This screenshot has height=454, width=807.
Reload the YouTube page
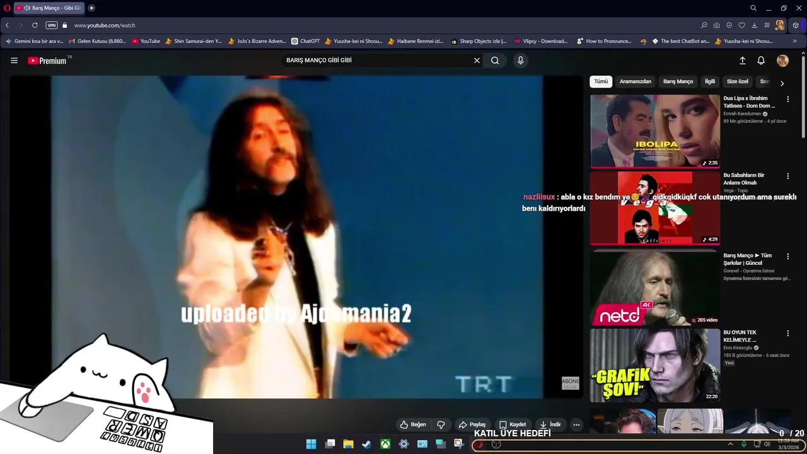click(x=35, y=25)
